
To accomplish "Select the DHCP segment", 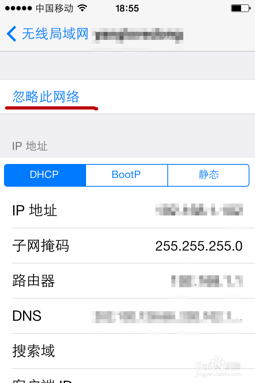I will pyautogui.click(x=45, y=175).
